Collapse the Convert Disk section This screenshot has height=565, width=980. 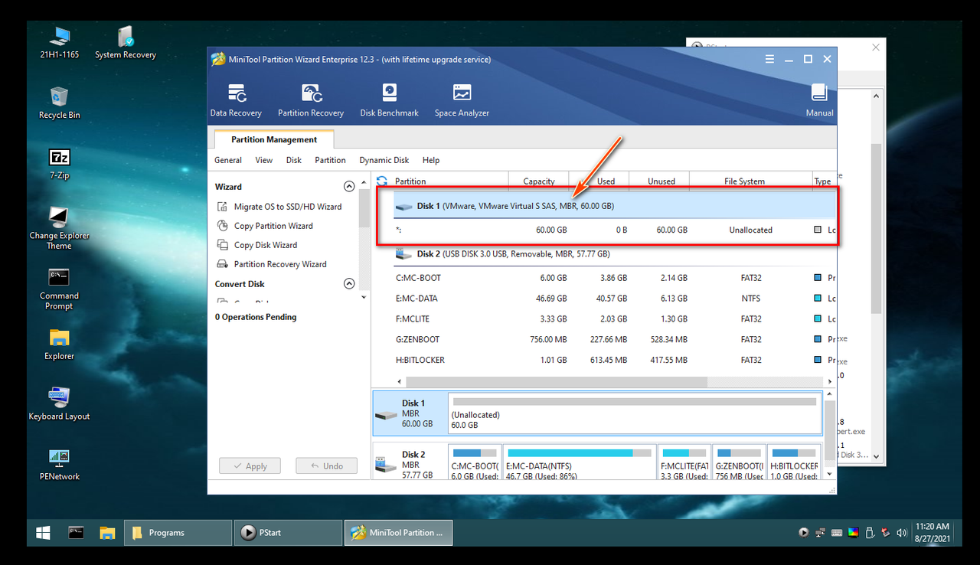(x=349, y=284)
